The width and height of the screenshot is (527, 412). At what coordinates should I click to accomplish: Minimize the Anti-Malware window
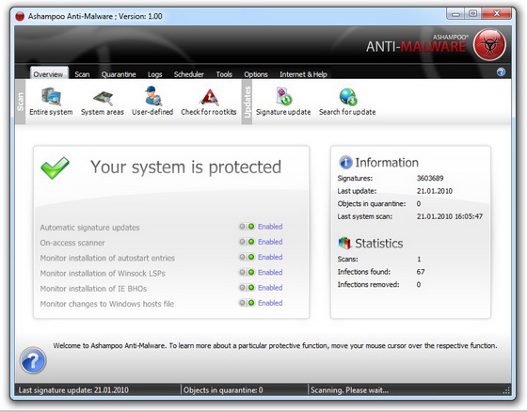(x=455, y=14)
